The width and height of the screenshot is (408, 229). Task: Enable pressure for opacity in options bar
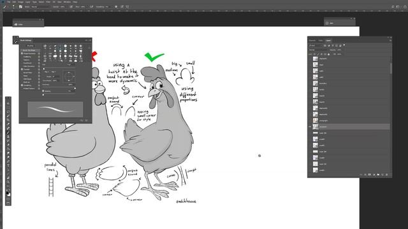point(71,7)
